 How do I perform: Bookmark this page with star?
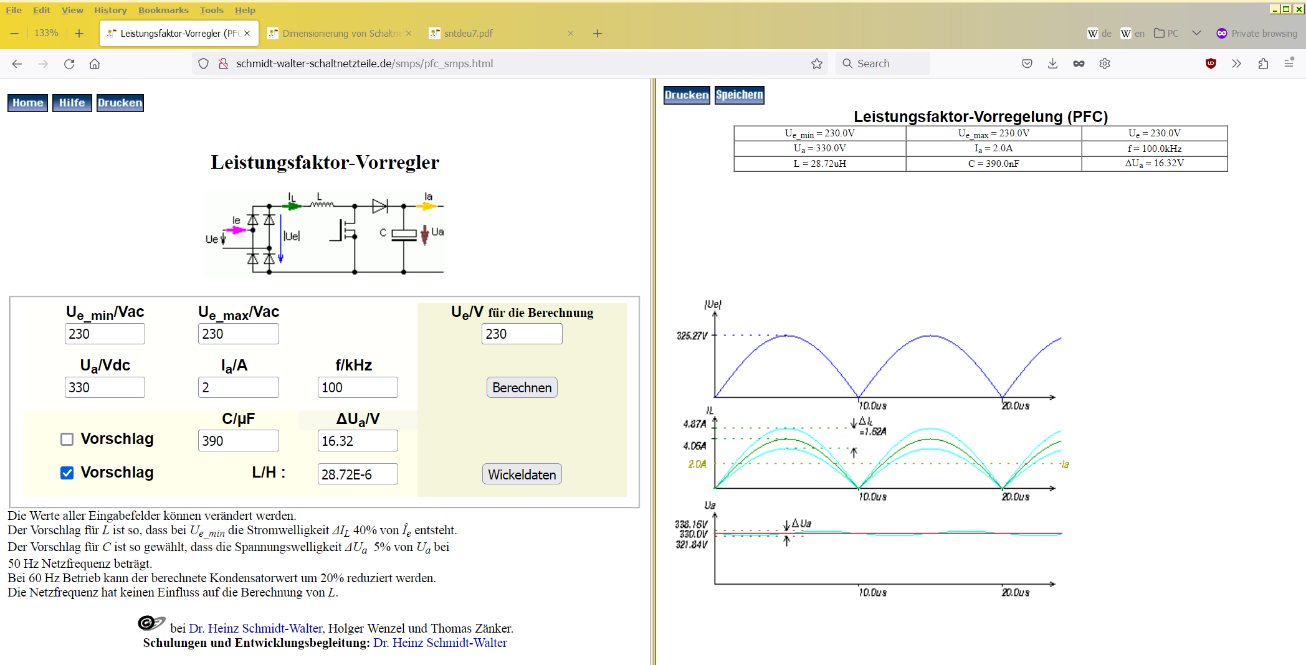coord(817,64)
